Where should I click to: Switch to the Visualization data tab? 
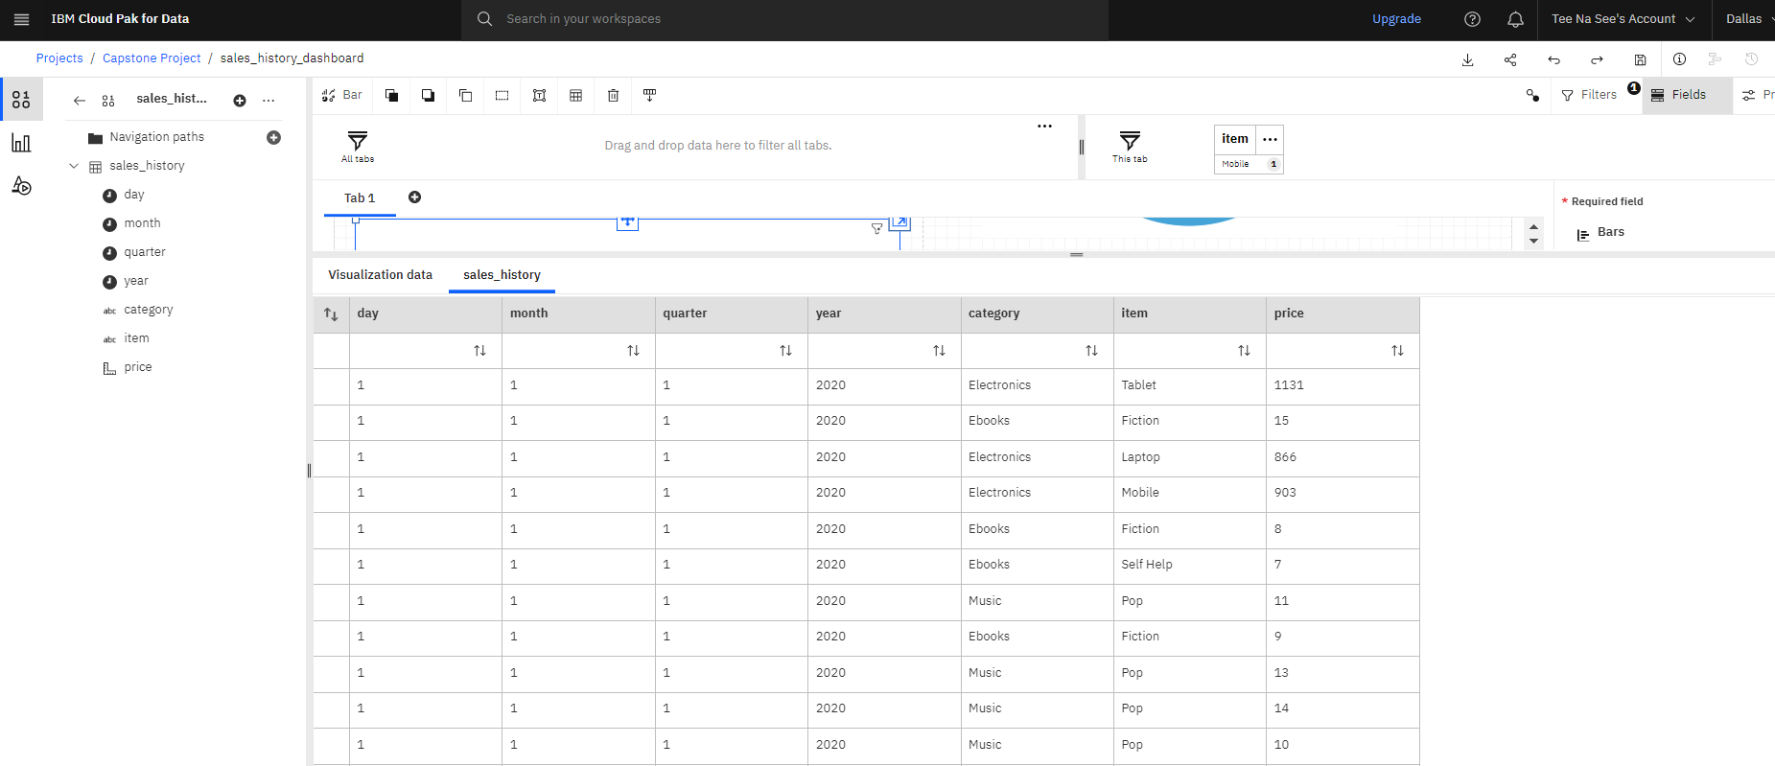coord(380,275)
